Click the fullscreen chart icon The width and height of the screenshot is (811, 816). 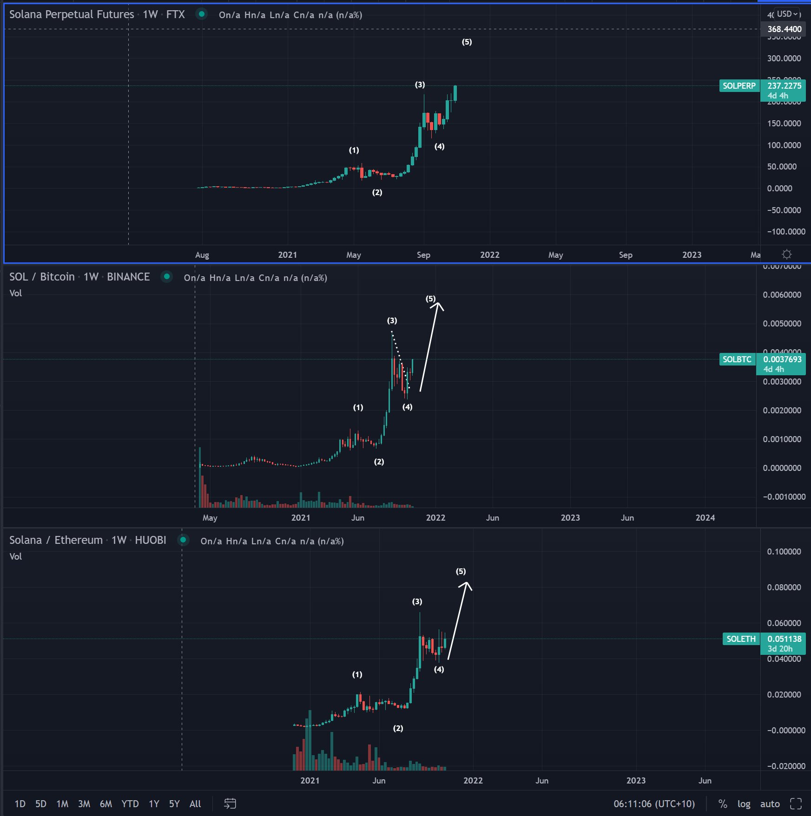pyautogui.click(x=796, y=803)
